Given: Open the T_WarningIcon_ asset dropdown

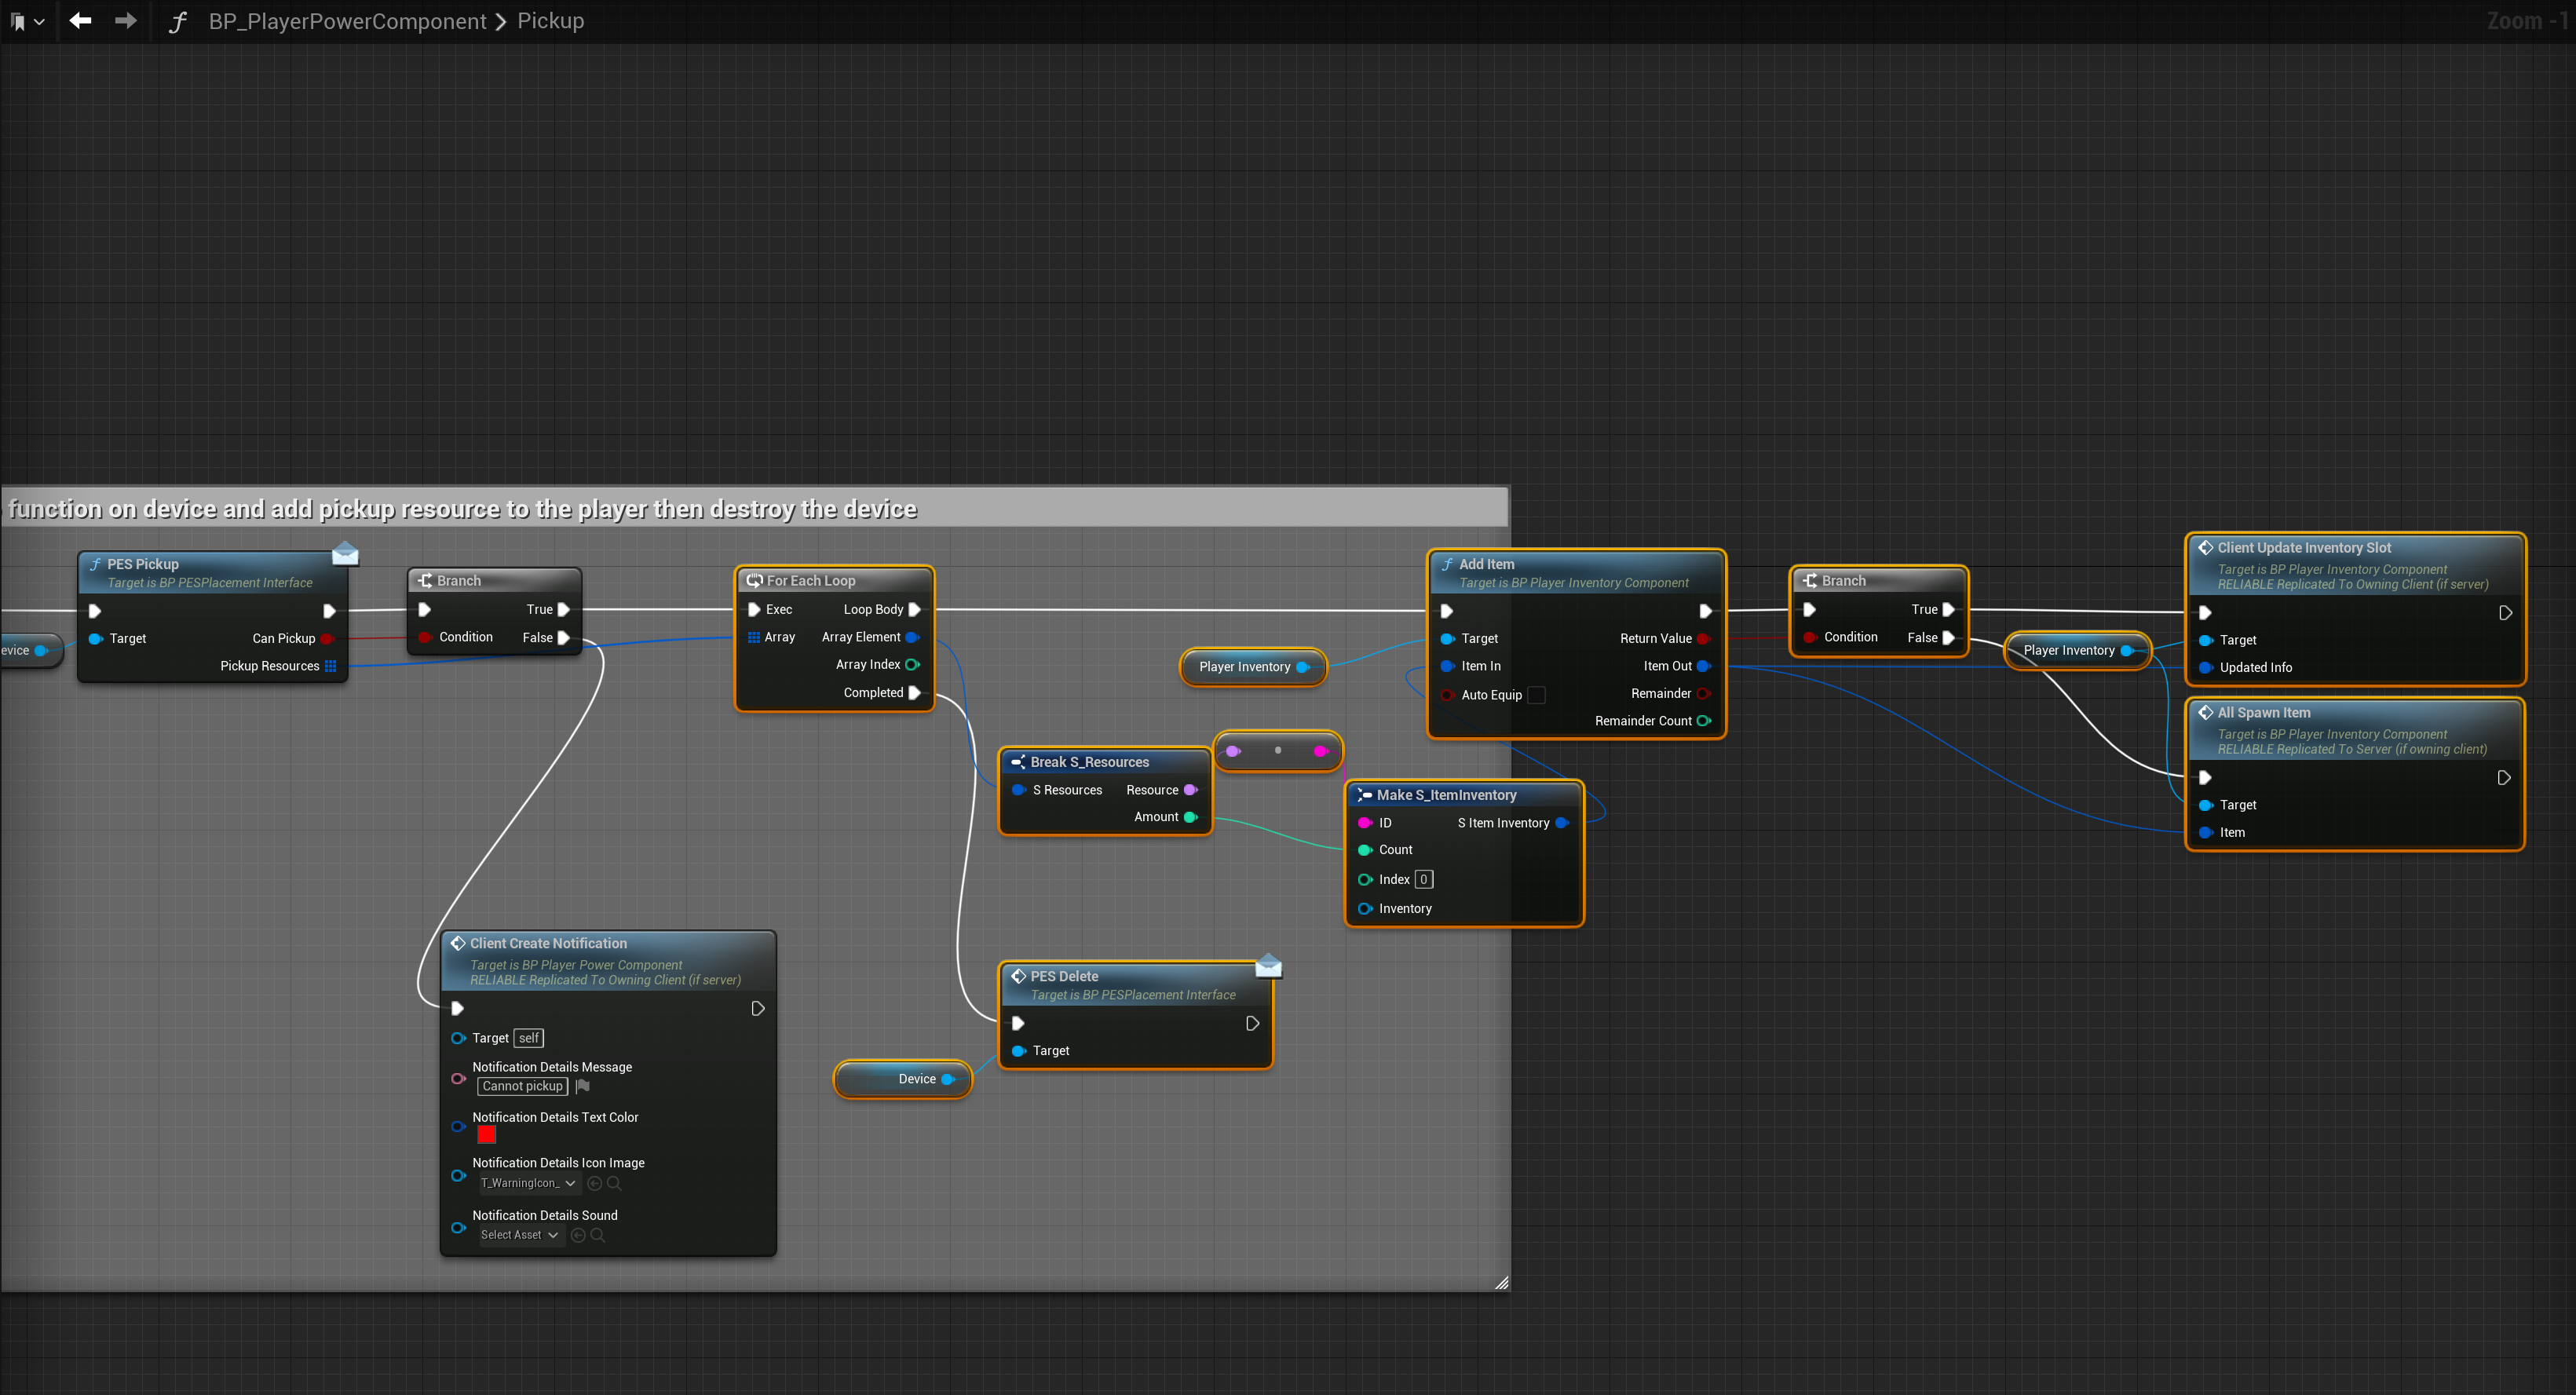Looking at the screenshot, I should click(528, 1183).
